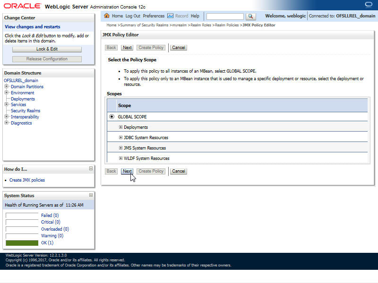
Task: Click the bottom Back button
Action: [112, 171]
